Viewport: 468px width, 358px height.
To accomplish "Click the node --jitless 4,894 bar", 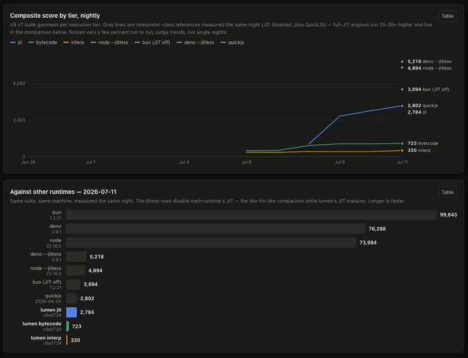I will pos(76,270).
